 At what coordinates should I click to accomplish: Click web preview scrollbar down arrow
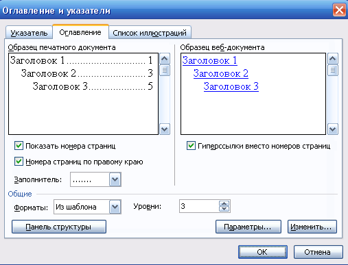(333, 129)
